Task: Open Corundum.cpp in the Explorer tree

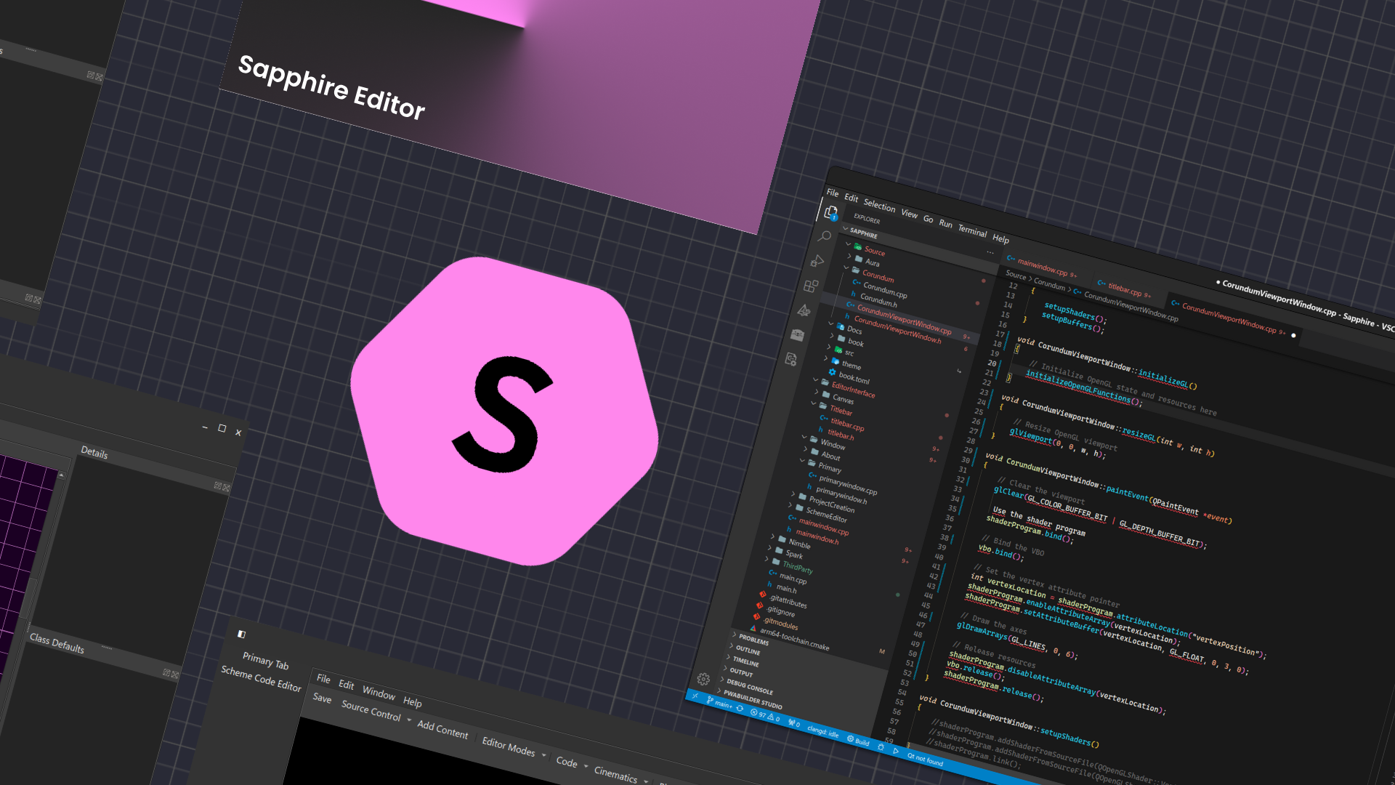Action: pos(884,290)
